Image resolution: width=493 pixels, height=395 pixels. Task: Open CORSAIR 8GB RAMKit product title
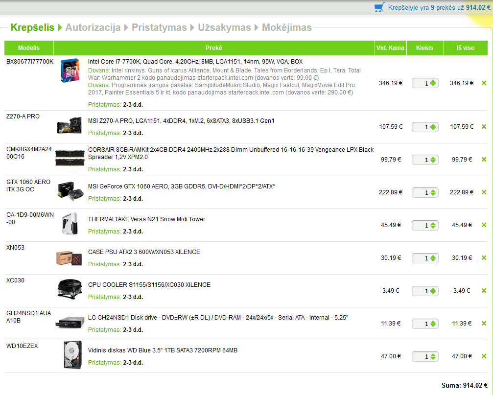point(231,153)
